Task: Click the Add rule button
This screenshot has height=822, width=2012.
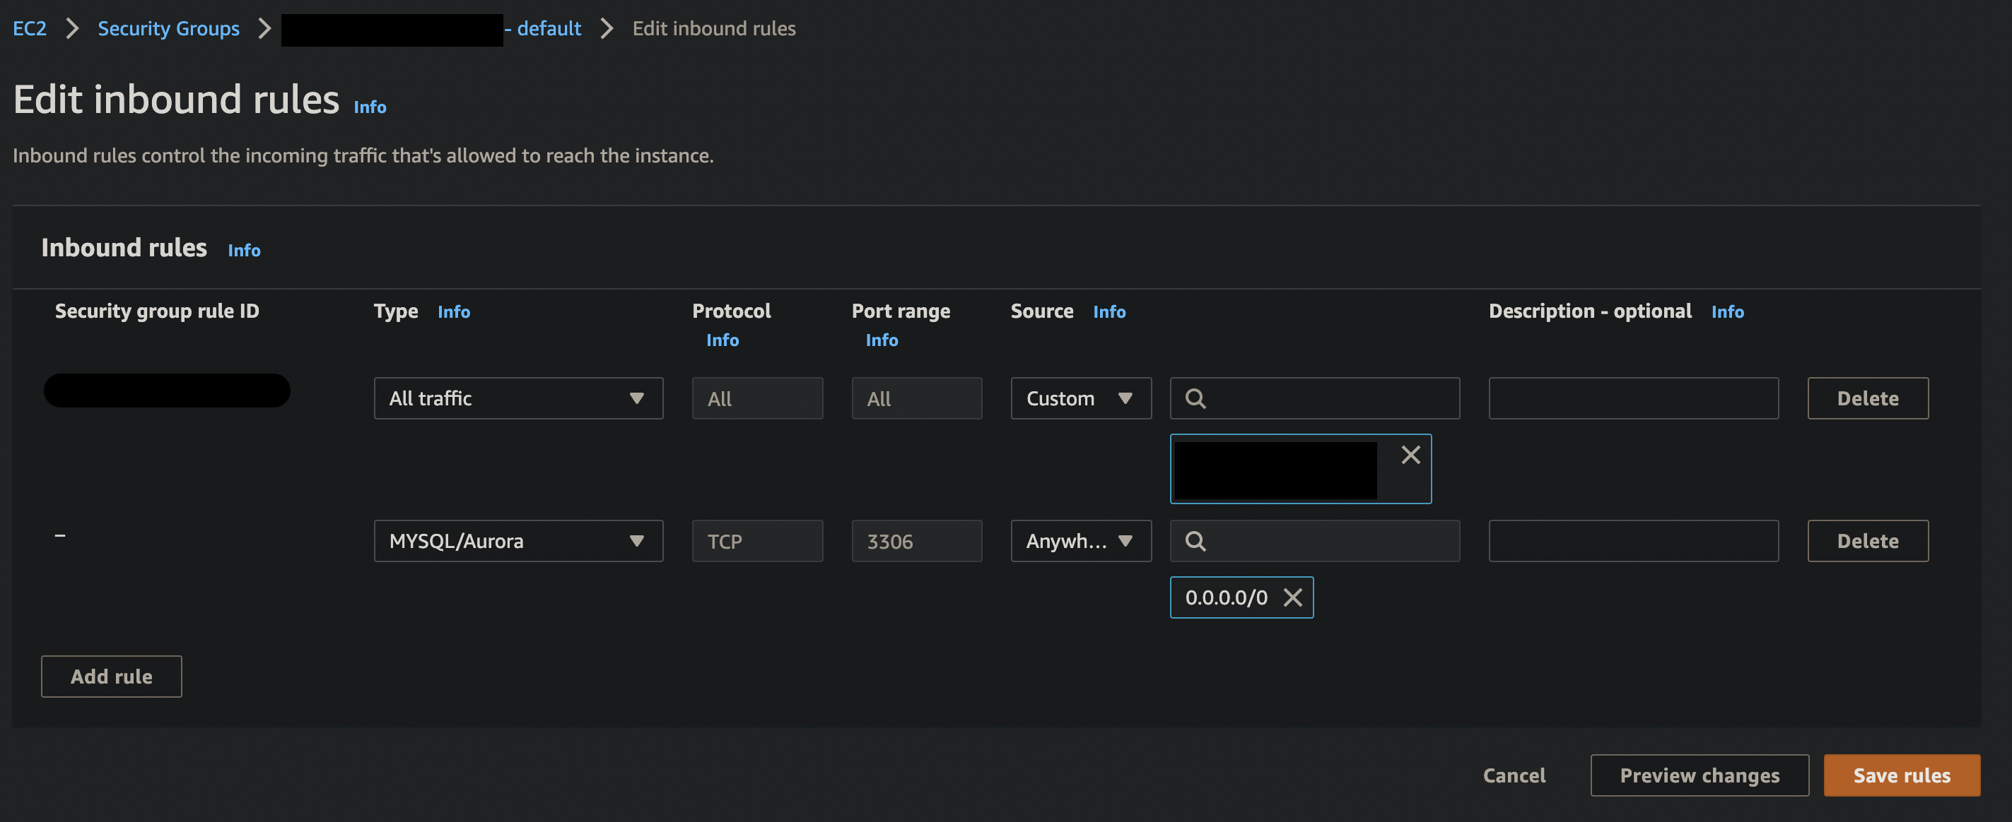Action: click(x=111, y=676)
